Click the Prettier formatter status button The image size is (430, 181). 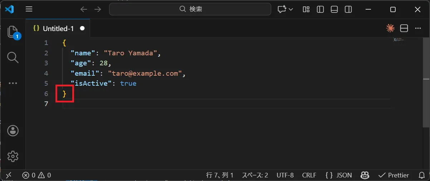click(x=394, y=175)
